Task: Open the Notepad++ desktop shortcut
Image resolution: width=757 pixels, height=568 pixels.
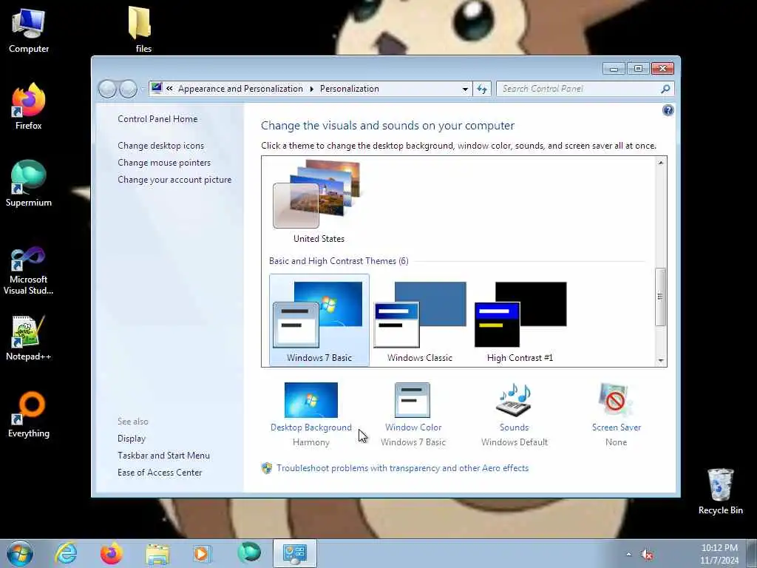Action: tap(29, 338)
